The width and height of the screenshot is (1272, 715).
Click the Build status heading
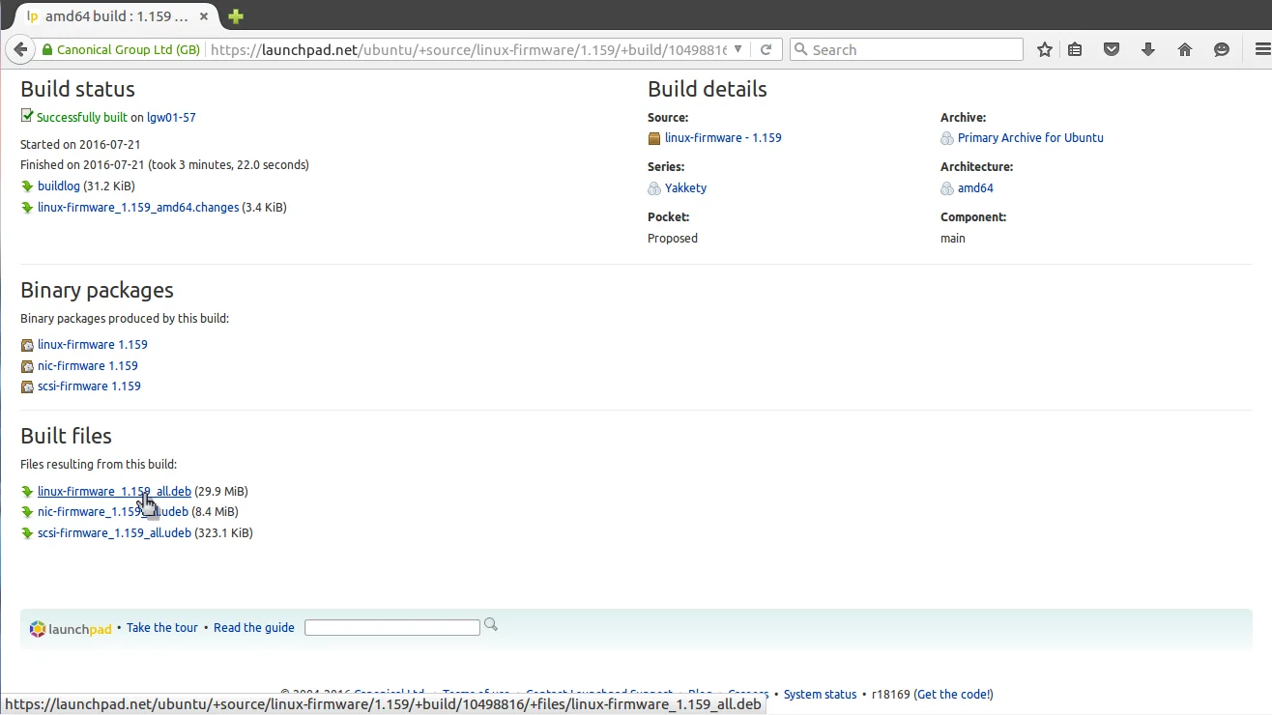77,90
